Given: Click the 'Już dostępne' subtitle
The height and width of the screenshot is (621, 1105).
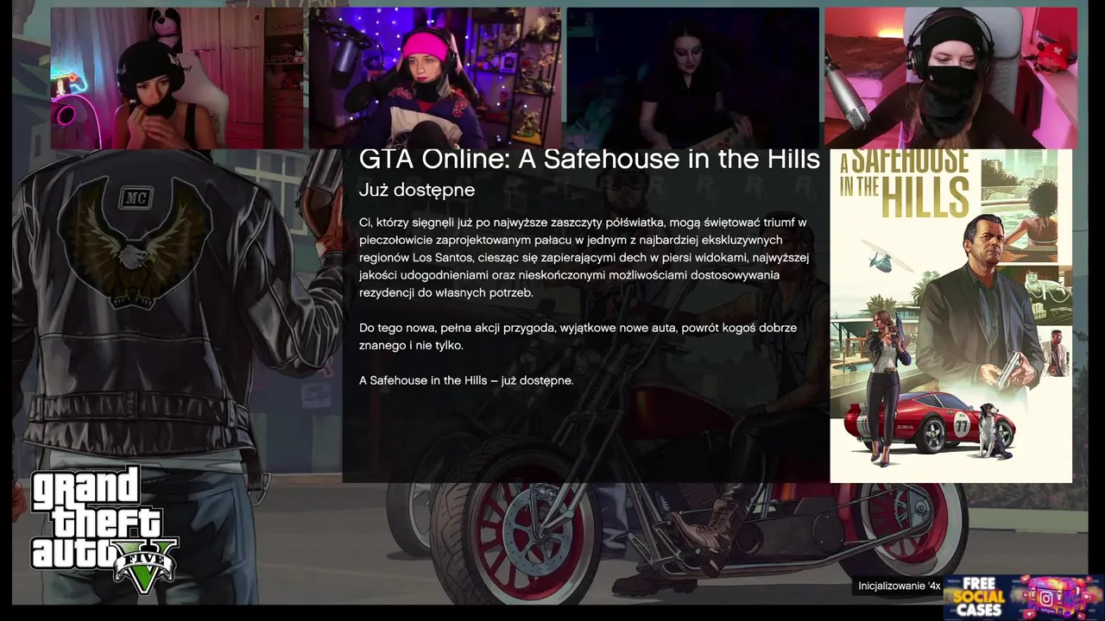Looking at the screenshot, I should pos(417,190).
